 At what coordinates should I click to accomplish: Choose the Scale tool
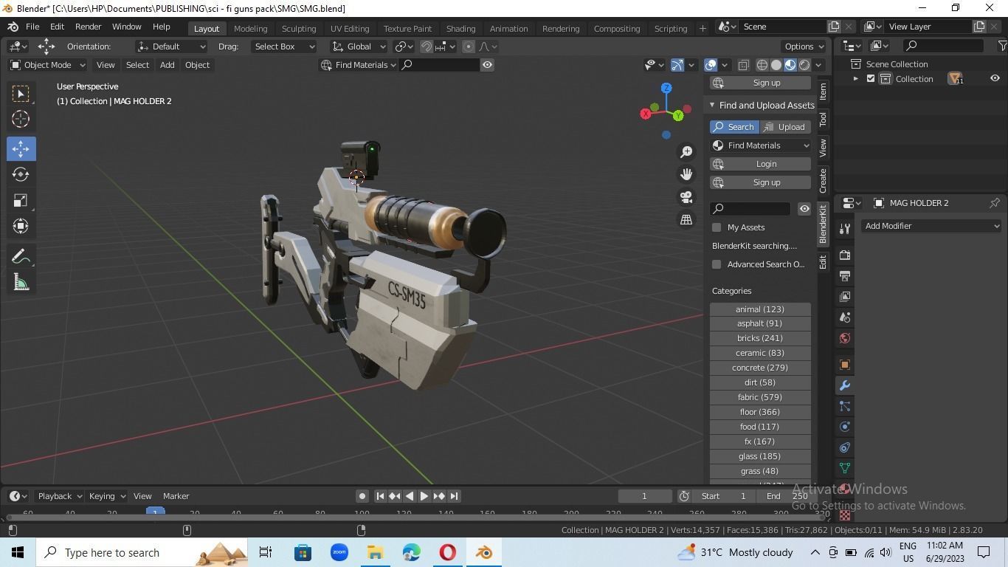pyautogui.click(x=21, y=200)
